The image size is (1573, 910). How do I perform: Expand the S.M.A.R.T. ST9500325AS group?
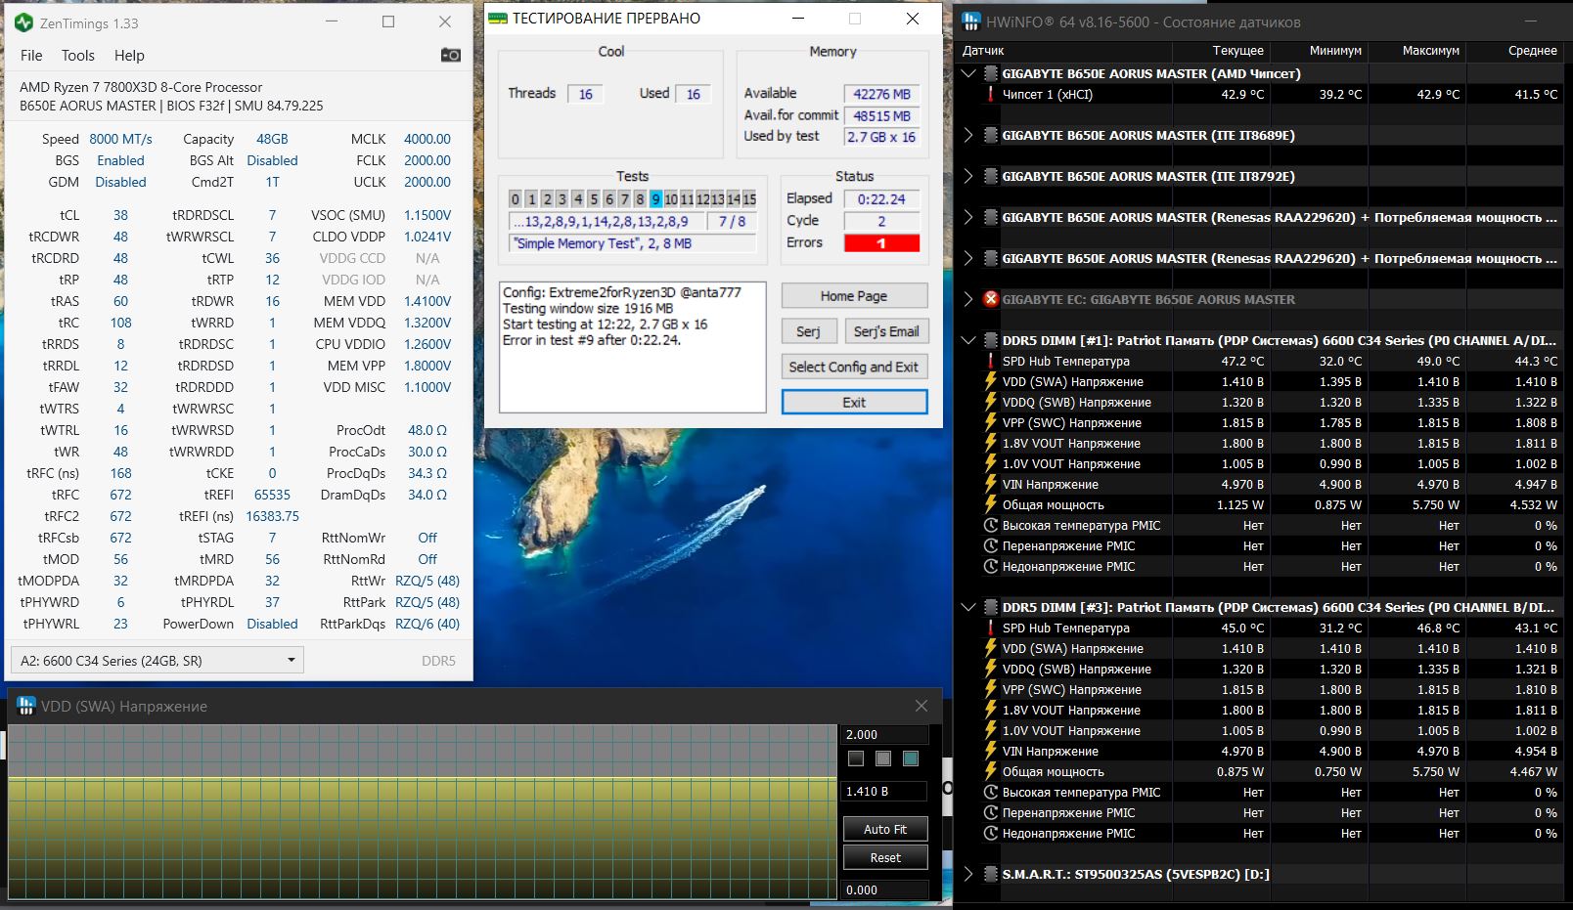(968, 875)
